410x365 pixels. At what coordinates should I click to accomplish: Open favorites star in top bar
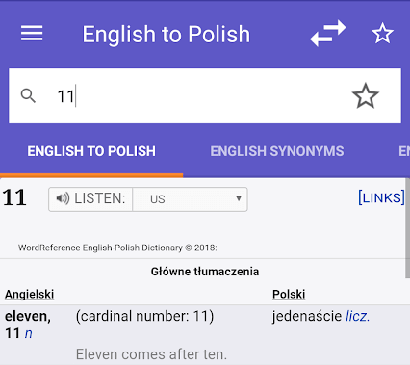tap(382, 33)
